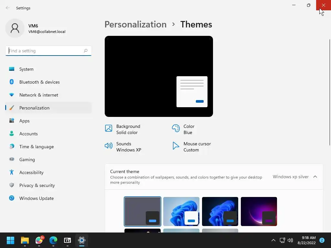
Task: Open Accounts settings
Action: point(48,134)
